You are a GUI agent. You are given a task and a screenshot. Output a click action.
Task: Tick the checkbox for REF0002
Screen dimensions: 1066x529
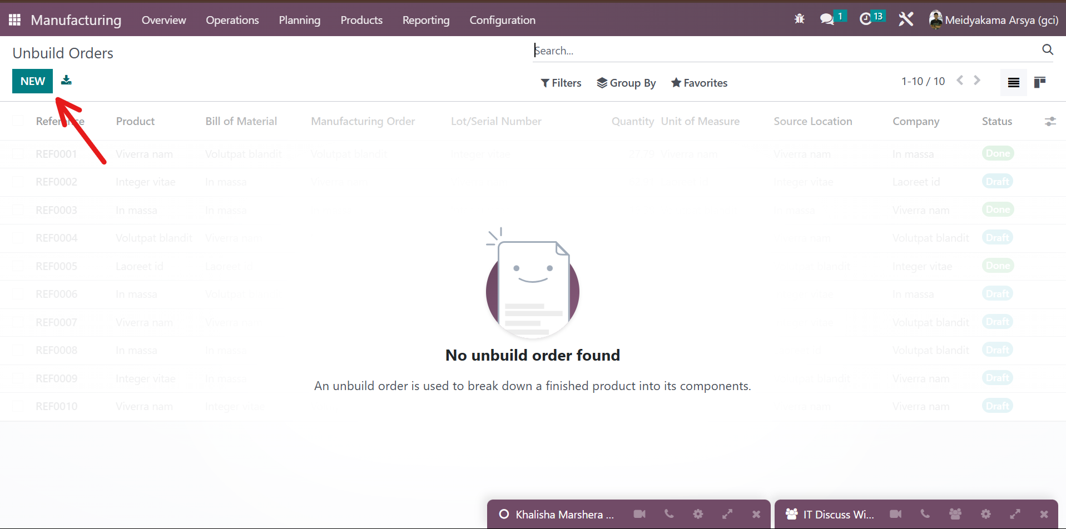pos(18,182)
